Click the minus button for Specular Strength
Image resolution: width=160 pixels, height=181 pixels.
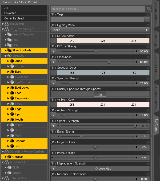coord(58,83)
